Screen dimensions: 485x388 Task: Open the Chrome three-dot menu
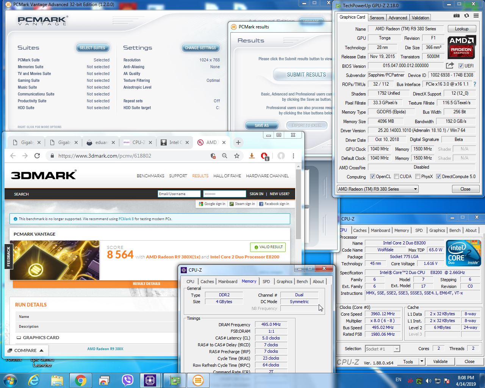[x=293, y=156]
